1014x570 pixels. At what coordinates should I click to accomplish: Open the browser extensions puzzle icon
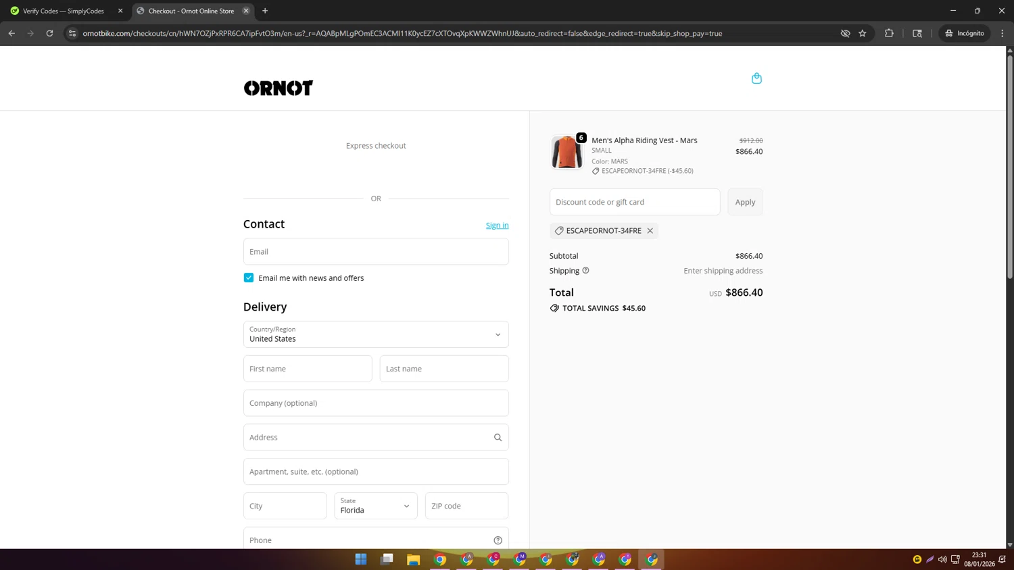pos(889,33)
